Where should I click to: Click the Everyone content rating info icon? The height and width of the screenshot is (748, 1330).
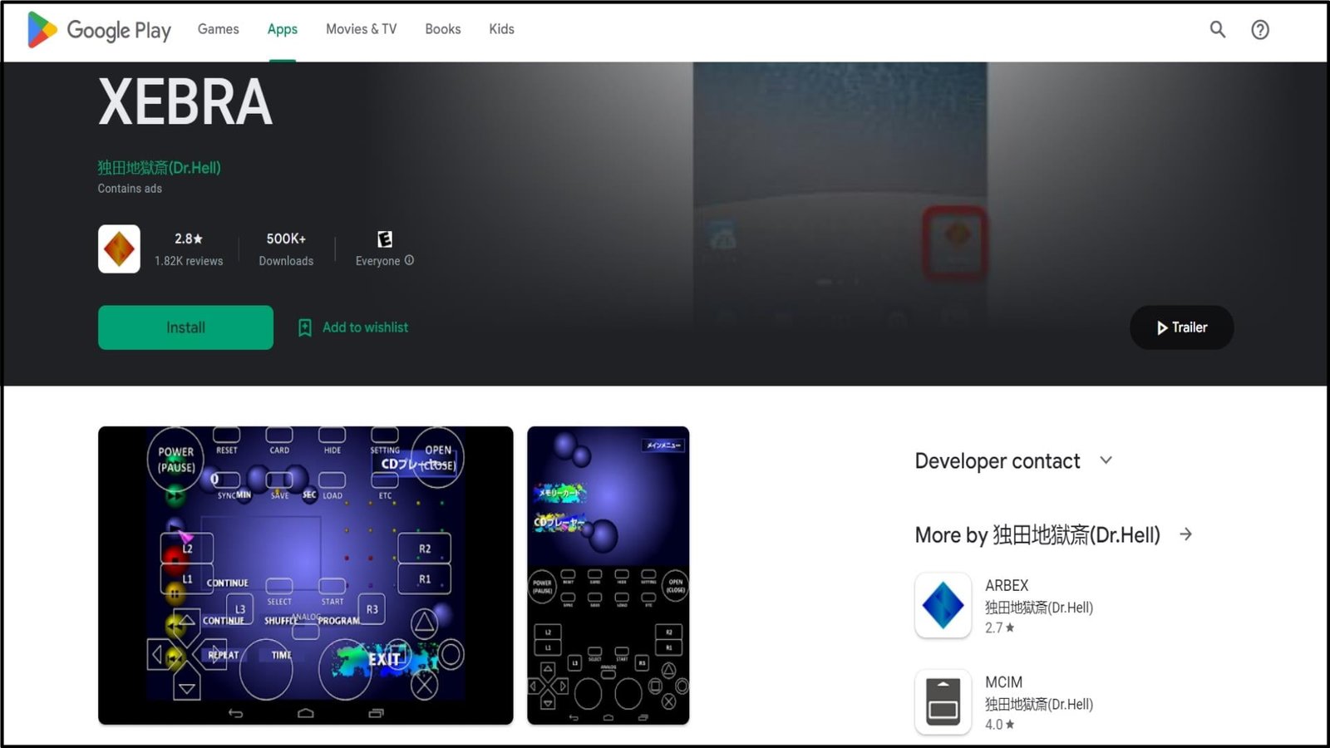tap(409, 260)
